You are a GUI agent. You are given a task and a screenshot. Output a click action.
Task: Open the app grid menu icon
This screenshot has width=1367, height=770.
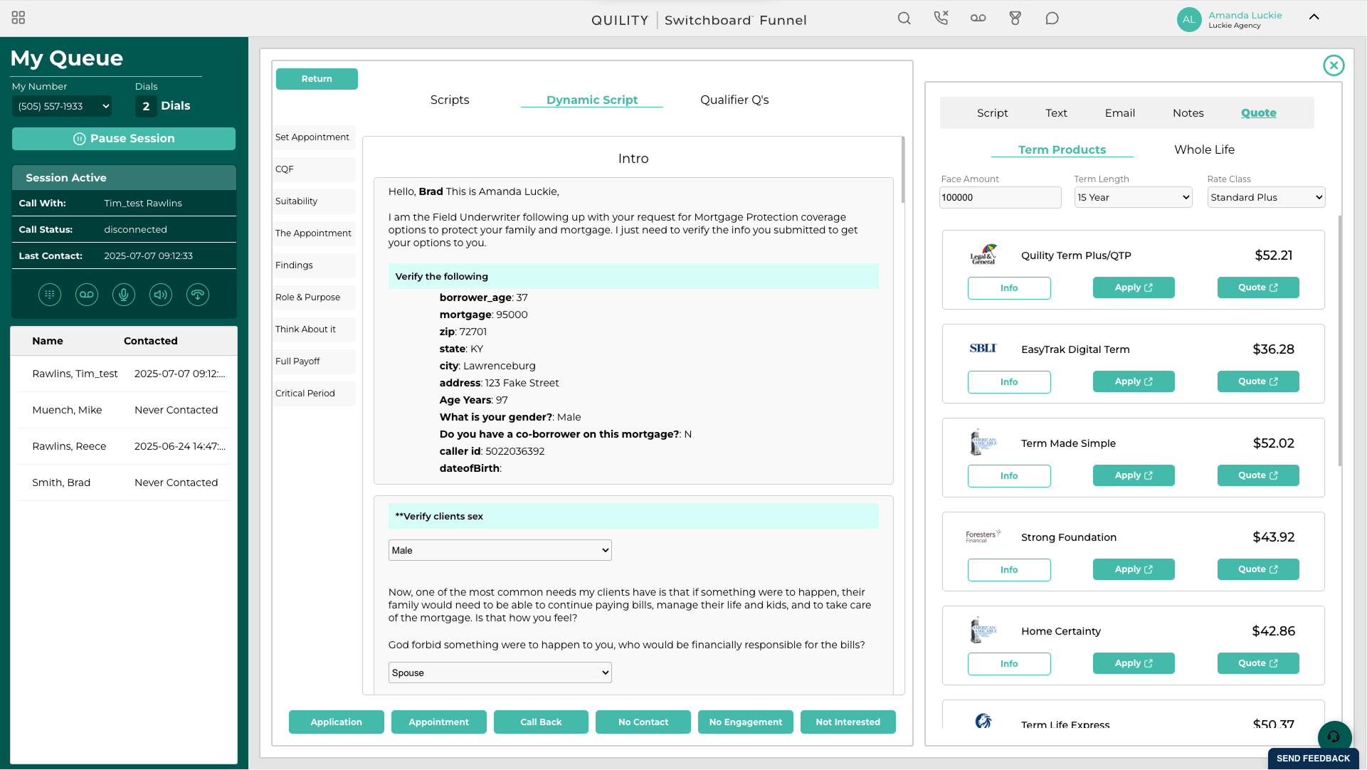coord(19,17)
